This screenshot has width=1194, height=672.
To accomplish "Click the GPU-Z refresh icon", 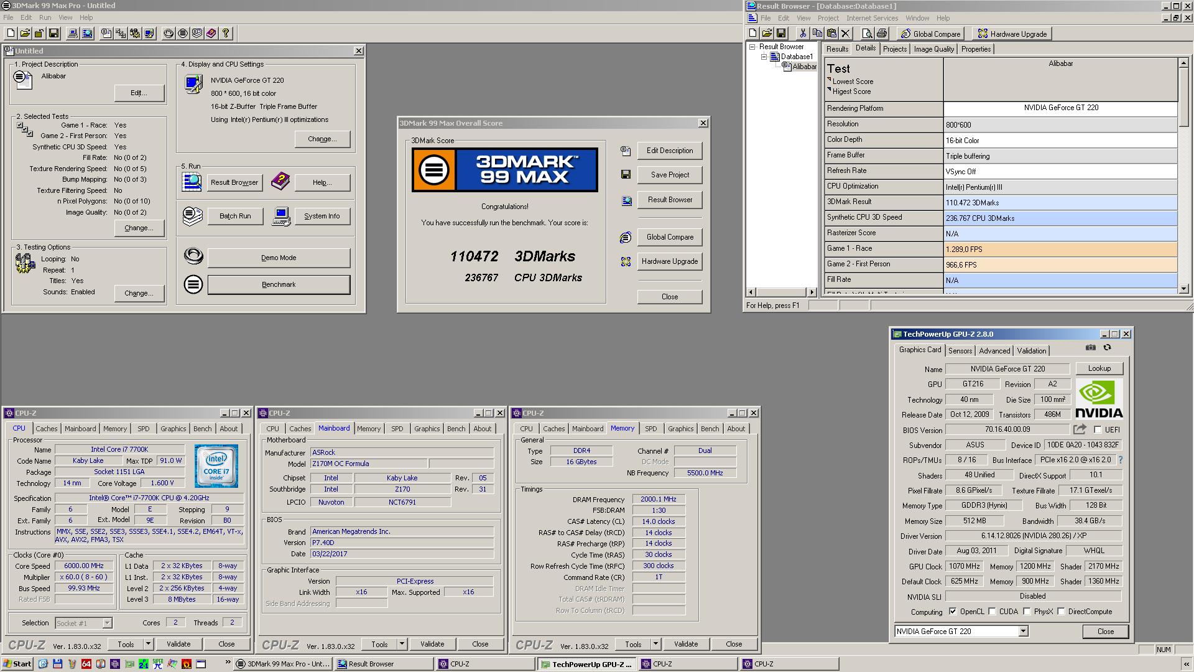I will [x=1107, y=348].
